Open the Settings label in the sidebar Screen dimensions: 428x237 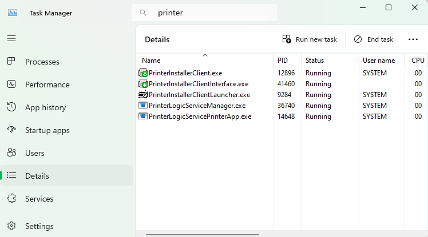39,226
